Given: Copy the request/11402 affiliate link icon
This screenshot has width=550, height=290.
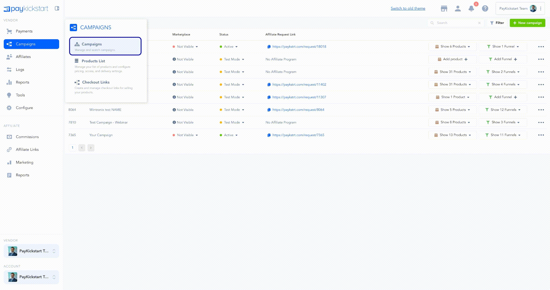Looking at the screenshot, I should tap(269, 85).
